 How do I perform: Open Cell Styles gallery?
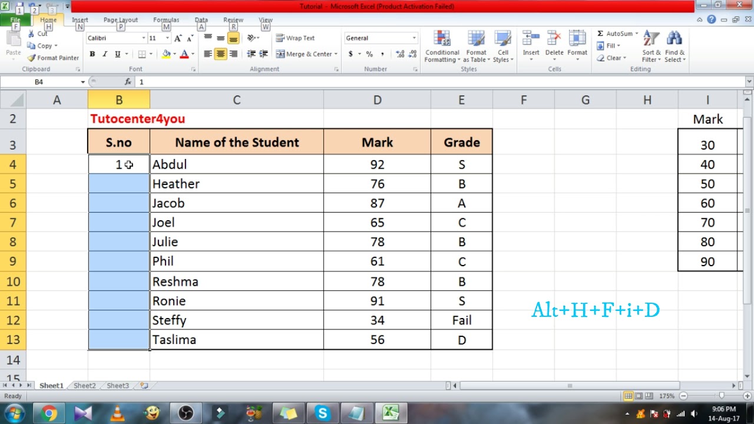pos(502,47)
